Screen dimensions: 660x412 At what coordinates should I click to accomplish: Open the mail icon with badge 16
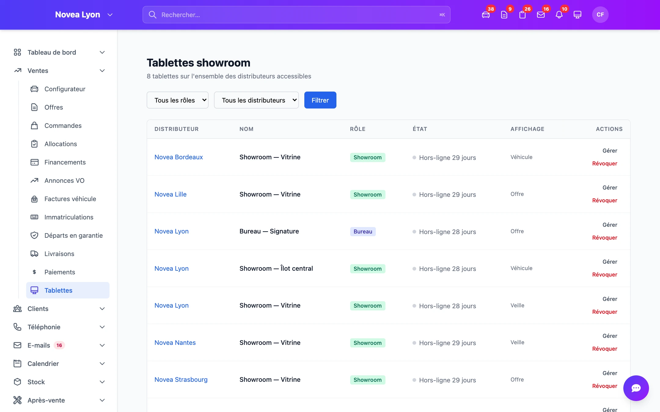(x=541, y=15)
